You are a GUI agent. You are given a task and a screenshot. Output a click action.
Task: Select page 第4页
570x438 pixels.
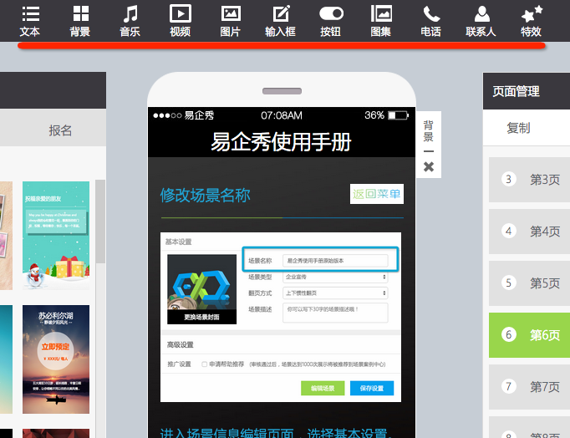(x=529, y=232)
